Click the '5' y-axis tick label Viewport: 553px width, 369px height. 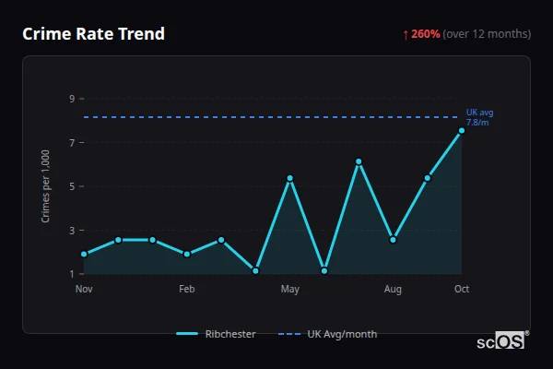pyautogui.click(x=72, y=186)
